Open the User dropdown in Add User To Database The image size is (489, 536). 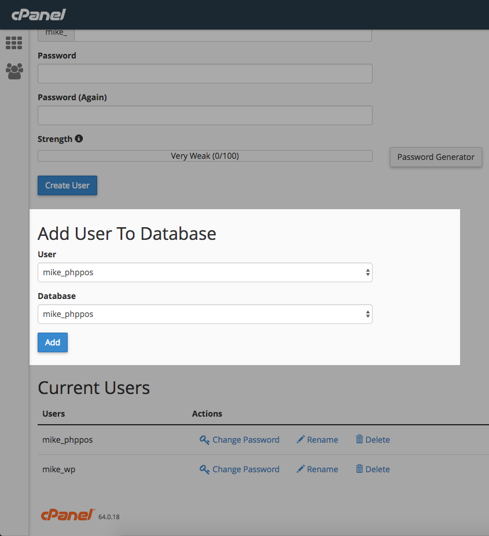point(205,272)
